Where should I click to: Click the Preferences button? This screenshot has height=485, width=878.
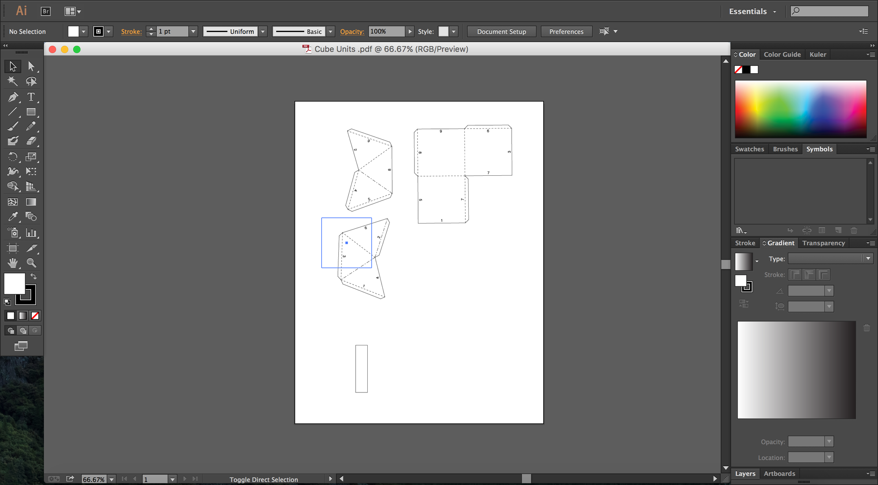tap(566, 31)
